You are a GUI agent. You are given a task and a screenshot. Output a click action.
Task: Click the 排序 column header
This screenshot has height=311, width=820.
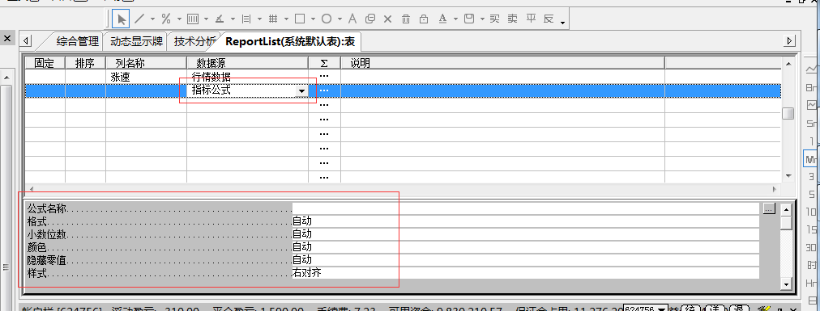pos(85,63)
